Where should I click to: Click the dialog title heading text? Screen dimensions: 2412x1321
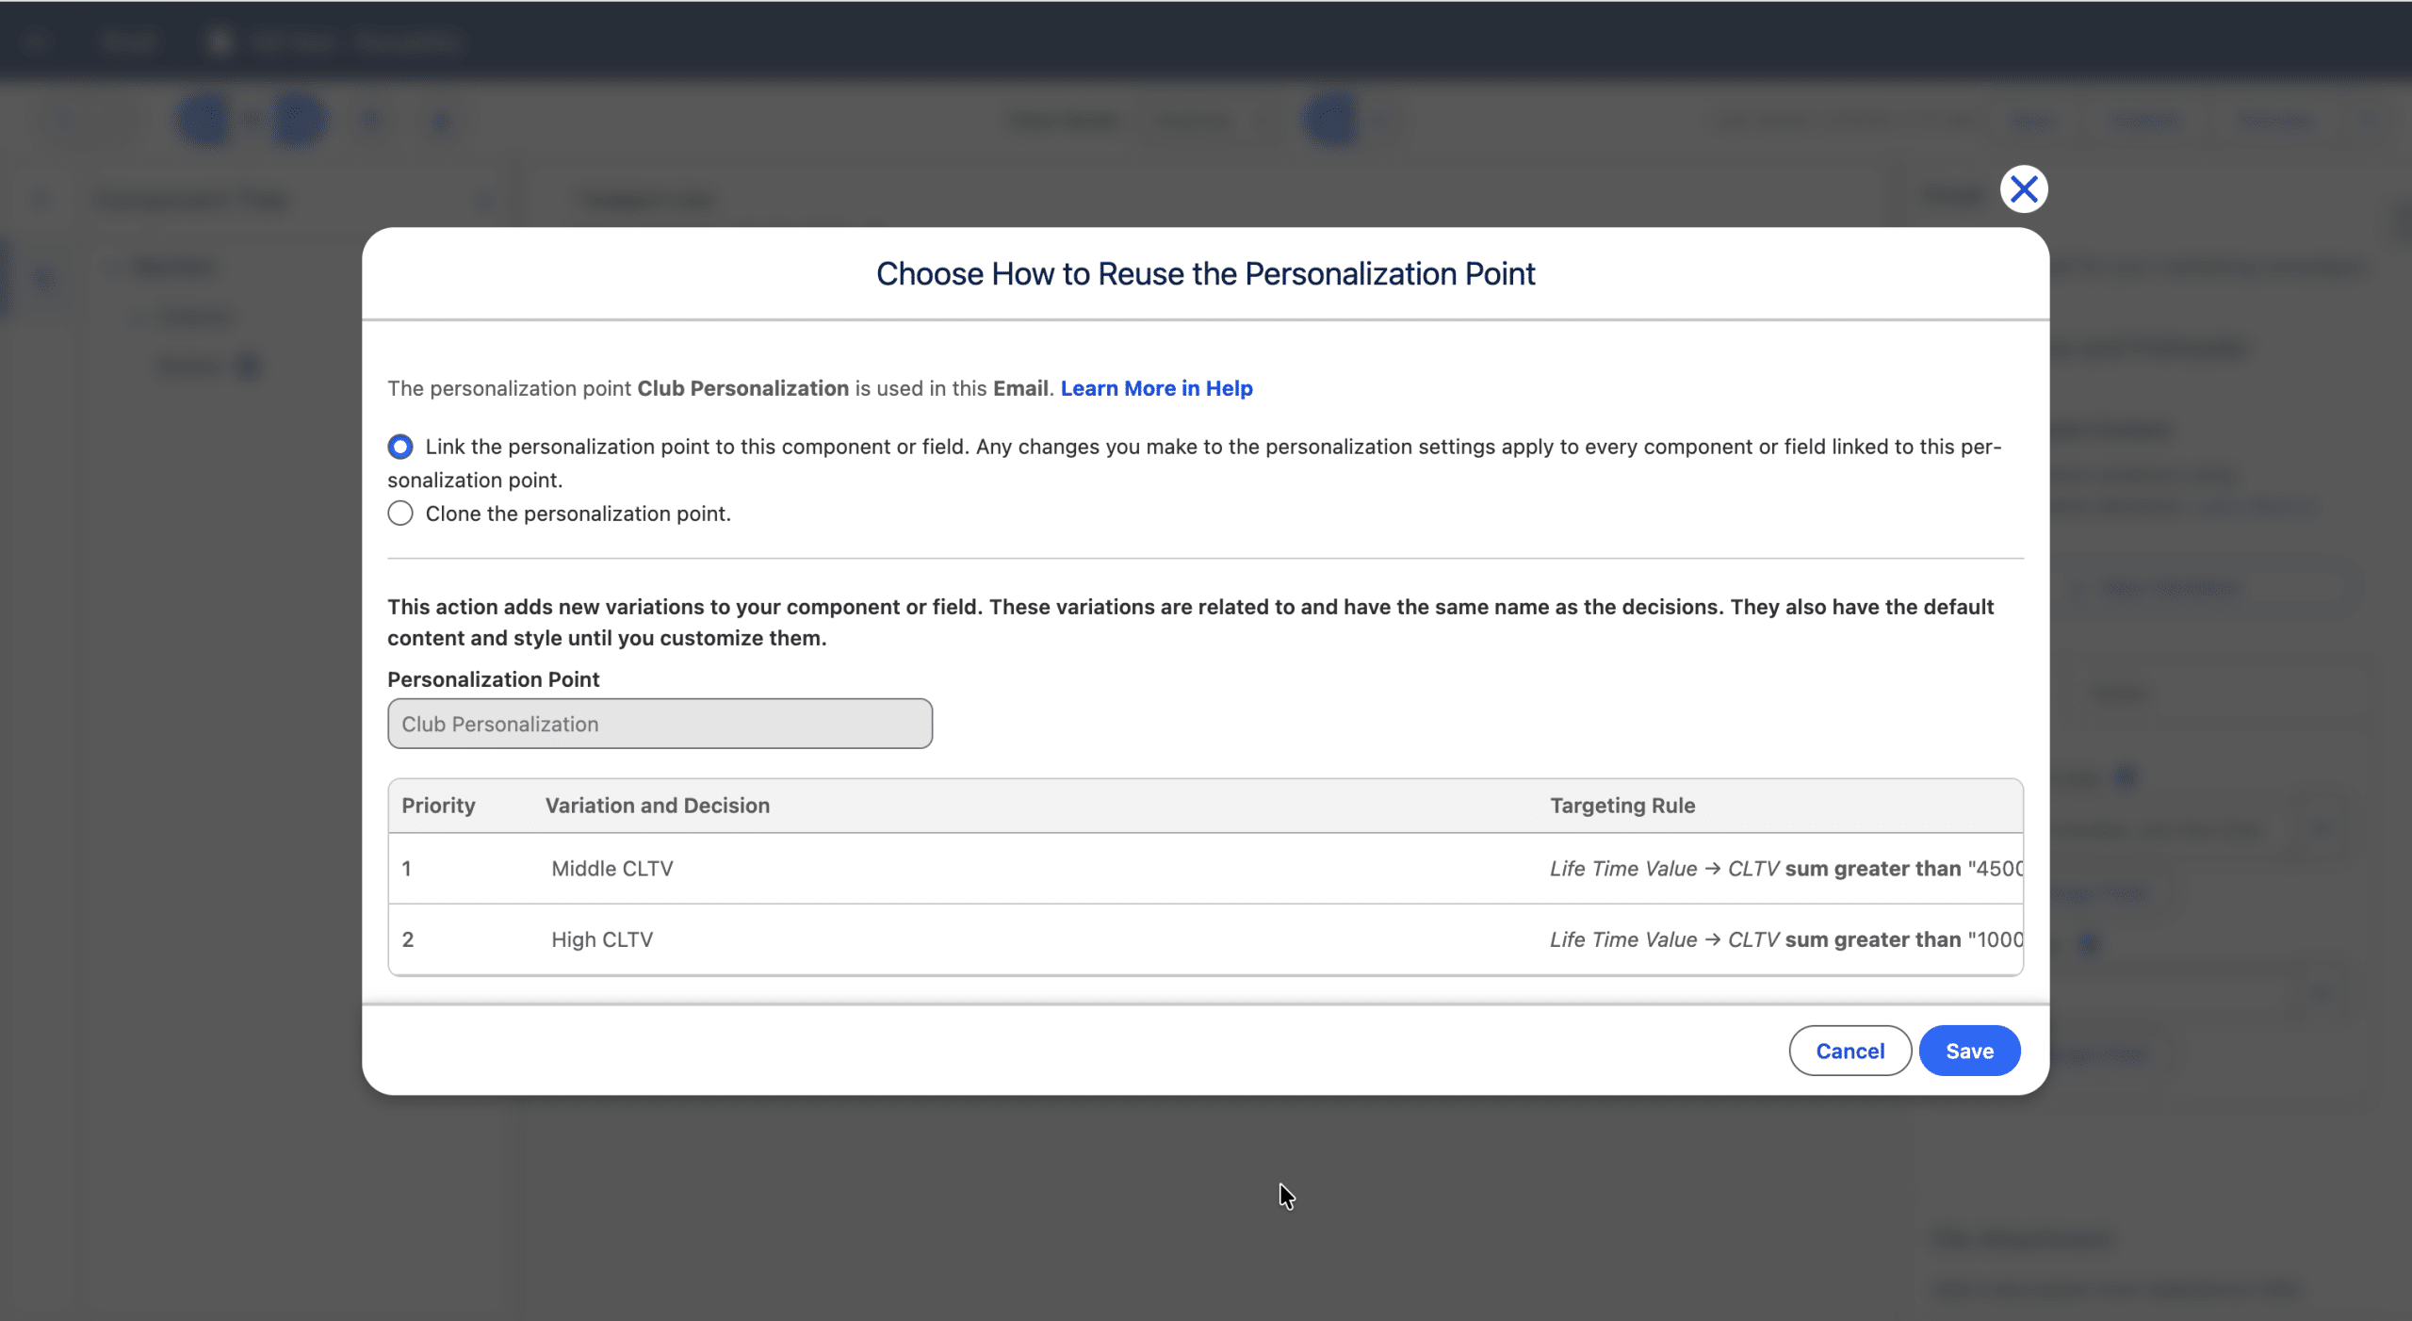(x=1205, y=273)
